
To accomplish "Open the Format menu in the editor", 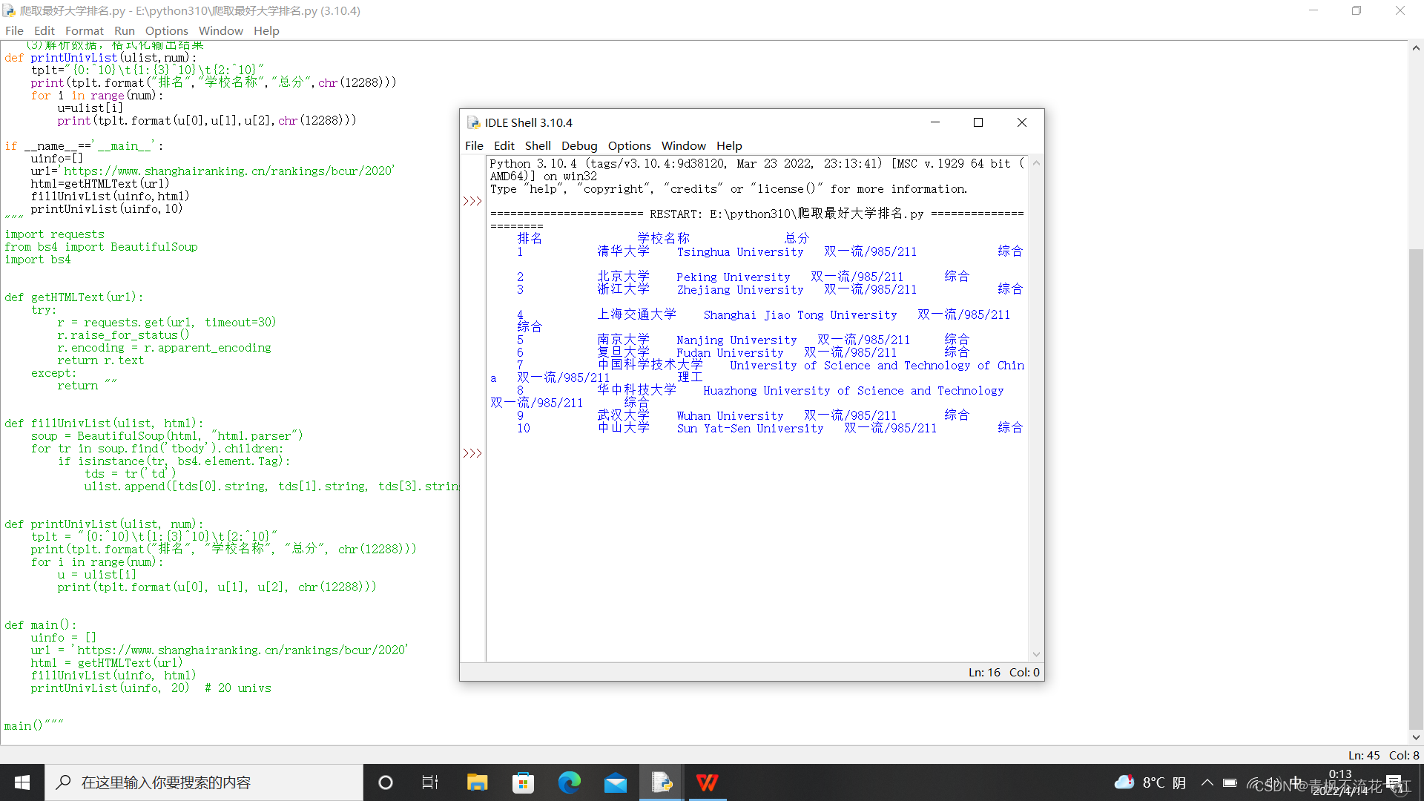I will [84, 30].
